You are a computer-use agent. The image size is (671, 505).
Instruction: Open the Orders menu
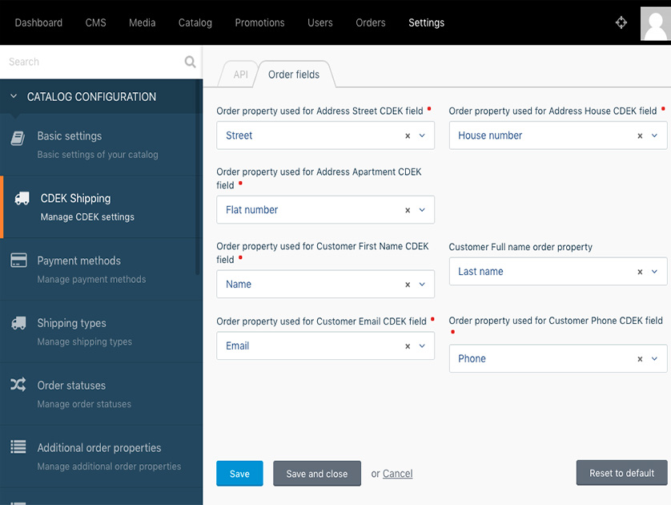click(371, 22)
